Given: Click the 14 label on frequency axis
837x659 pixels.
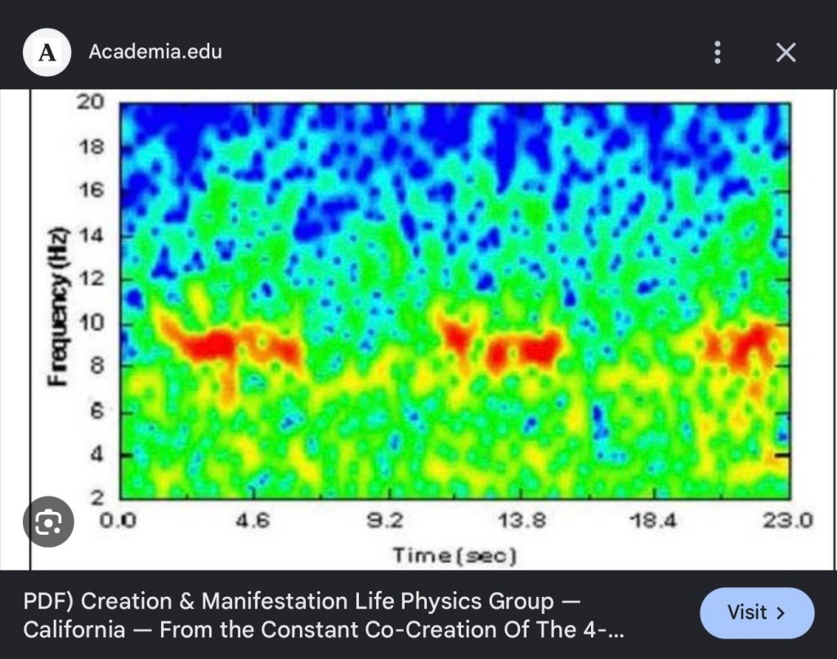Looking at the screenshot, I should [92, 234].
